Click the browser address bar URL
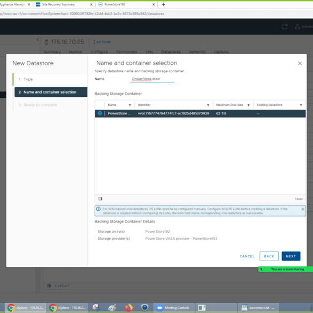The width and height of the screenshot is (313, 313). pyautogui.click(x=82, y=14)
